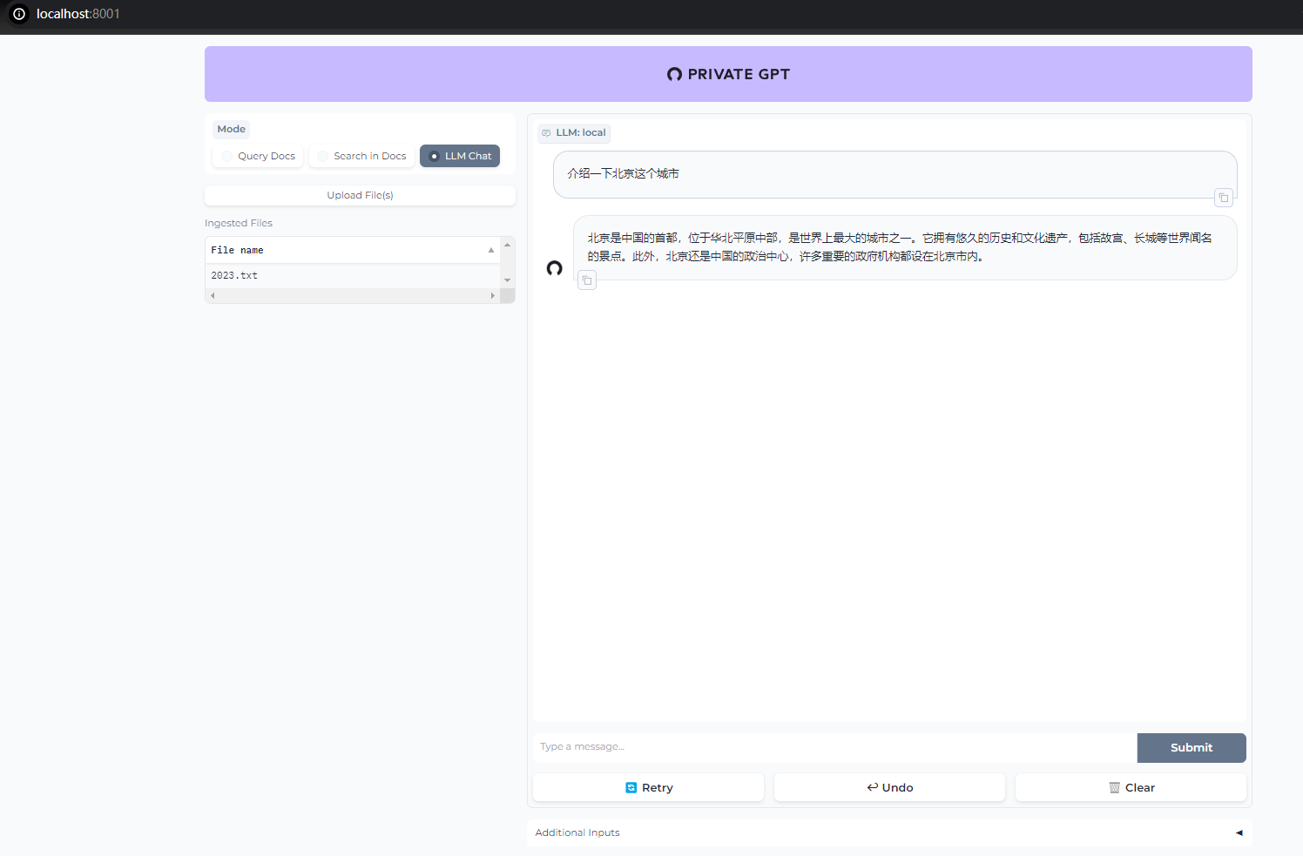The height and width of the screenshot is (856, 1303).
Task: Click the file list scroll-up arrow
Action: [507, 245]
